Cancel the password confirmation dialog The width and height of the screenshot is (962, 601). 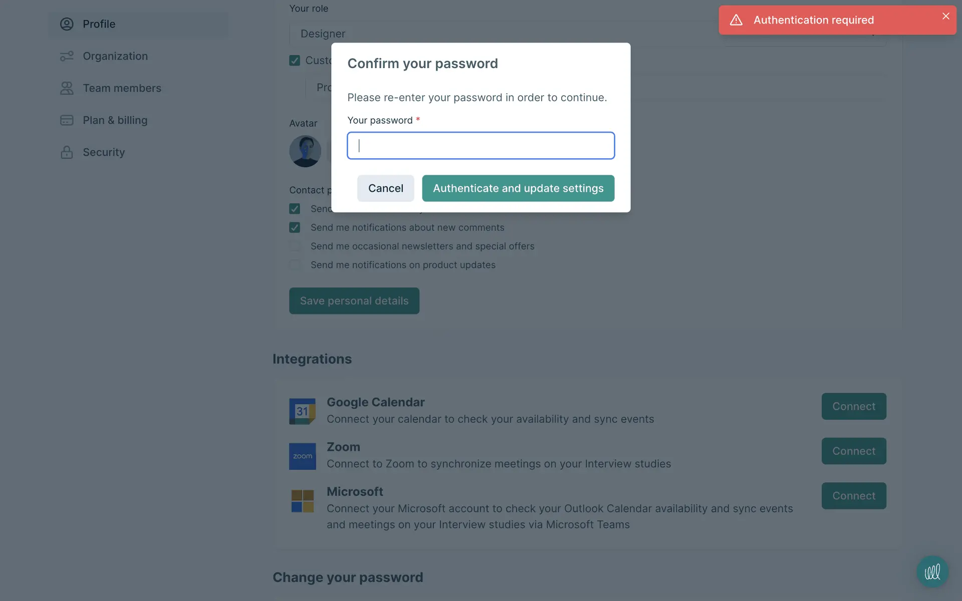pos(385,188)
